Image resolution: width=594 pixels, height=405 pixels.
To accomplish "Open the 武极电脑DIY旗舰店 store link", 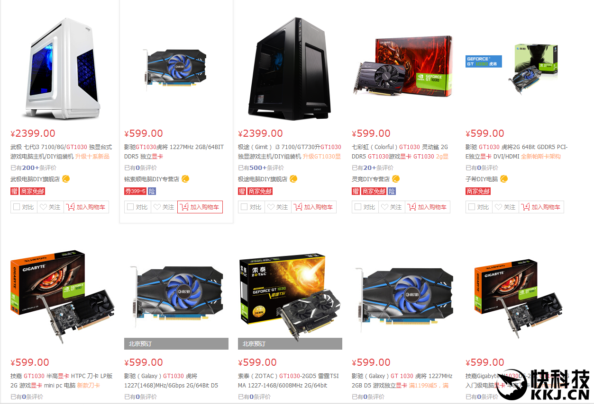I will pyautogui.click(x=35, y=179).
